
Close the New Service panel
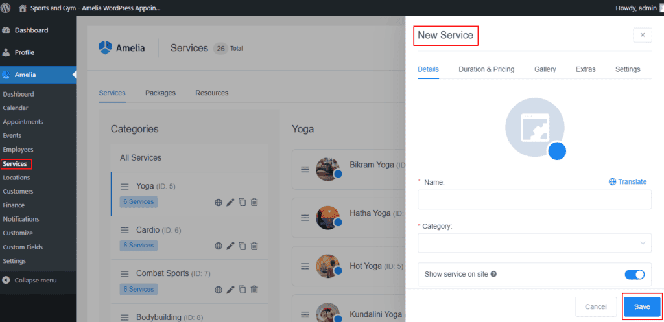point(642,35)
